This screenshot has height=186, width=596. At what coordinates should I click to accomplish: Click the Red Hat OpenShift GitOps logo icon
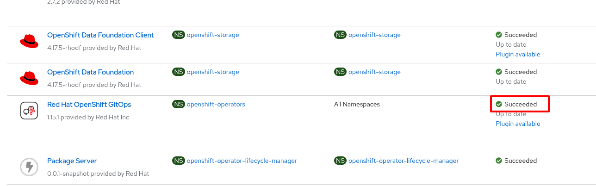[x=29, y=111]
